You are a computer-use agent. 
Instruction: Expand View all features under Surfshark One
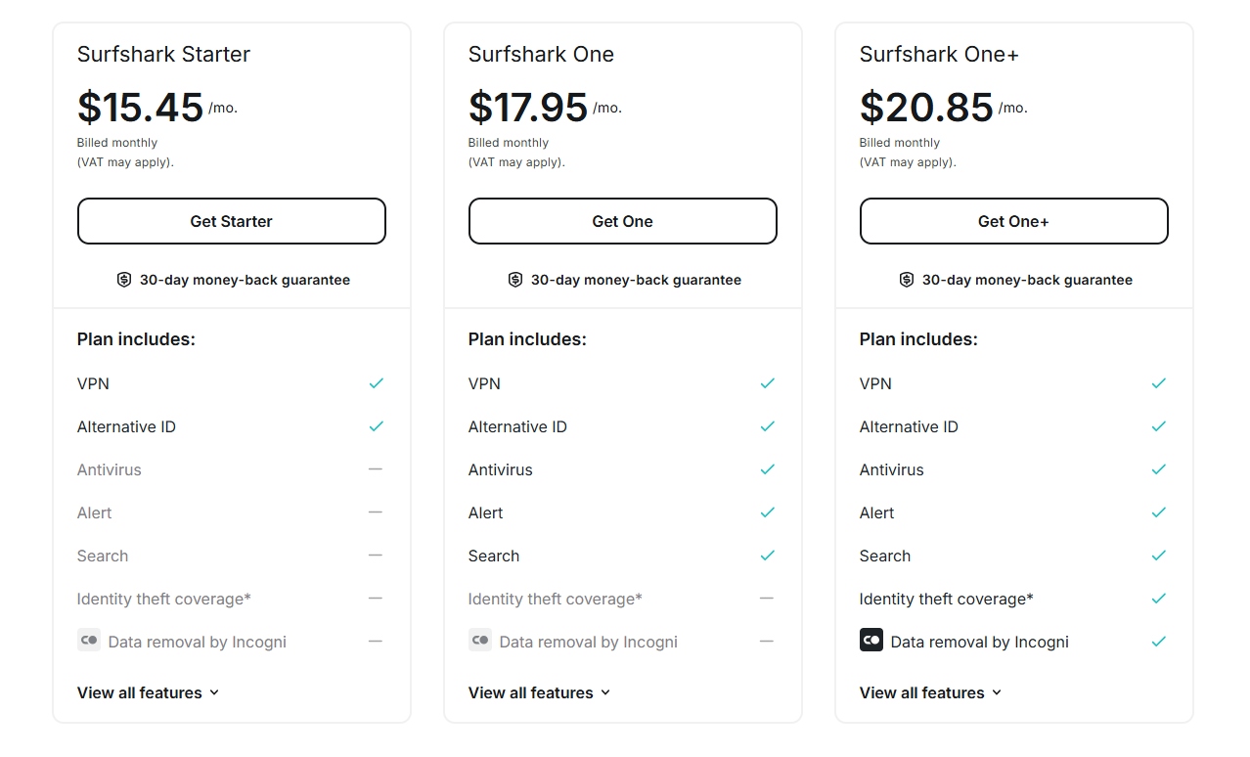coord(539,692)
